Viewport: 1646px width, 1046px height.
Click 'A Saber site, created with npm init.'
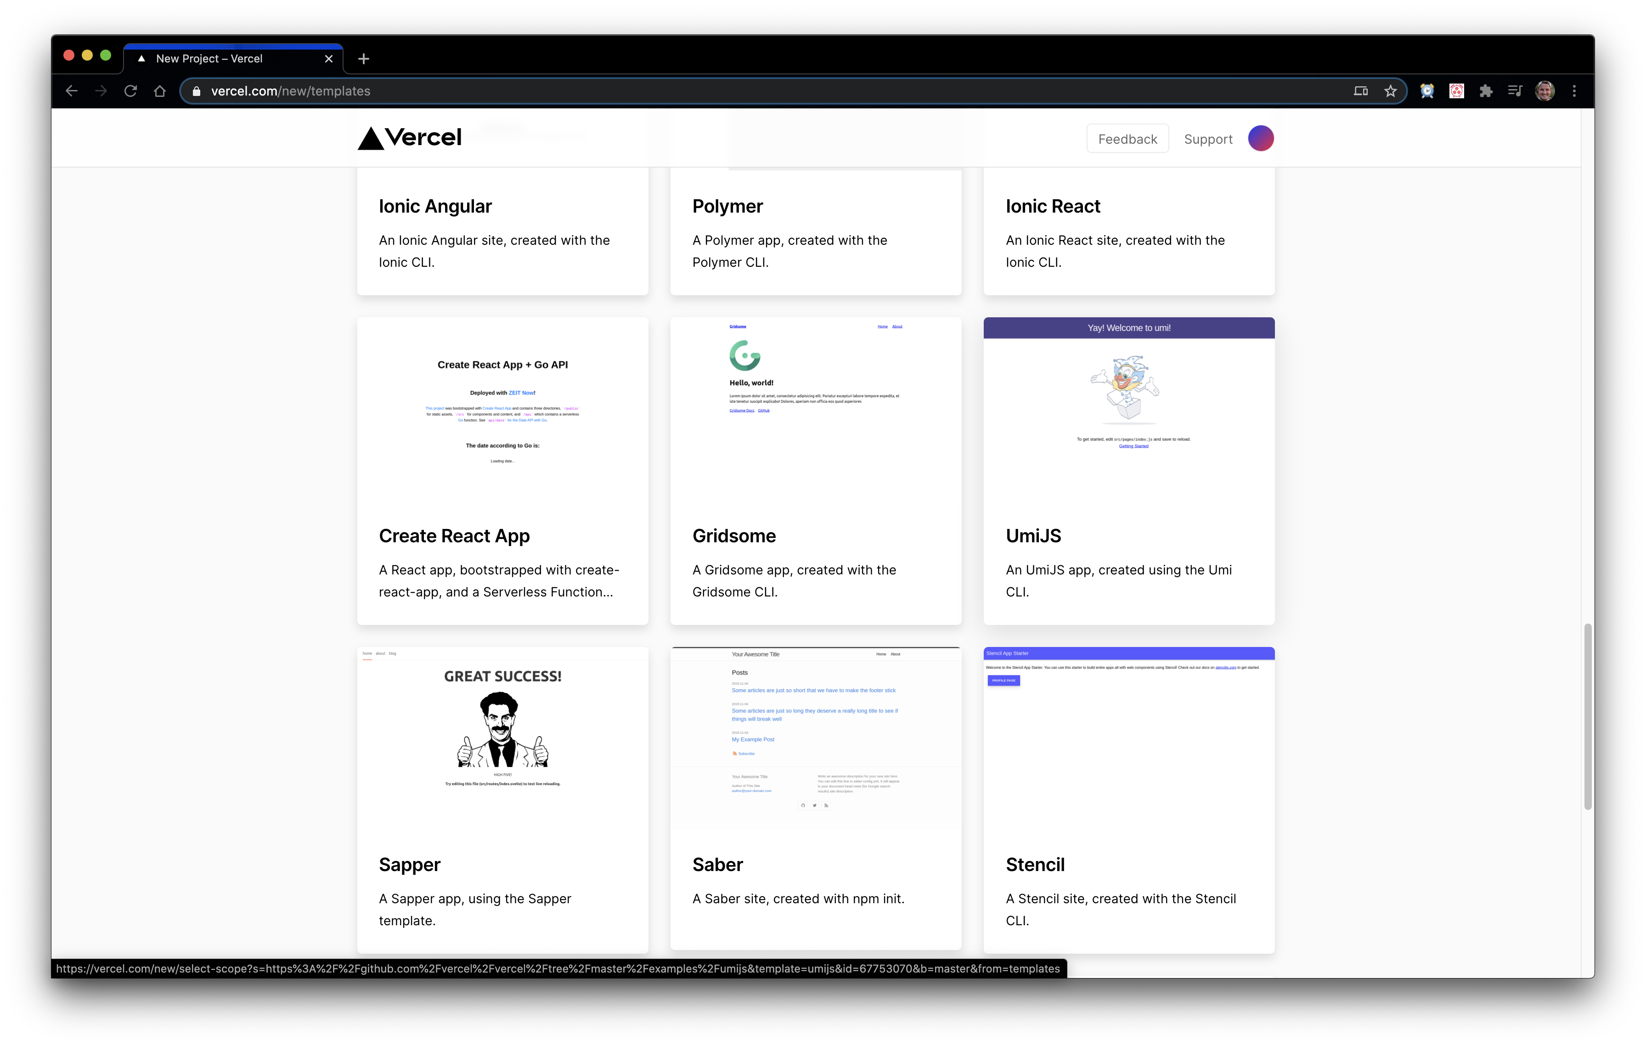[x=798, y=899]
